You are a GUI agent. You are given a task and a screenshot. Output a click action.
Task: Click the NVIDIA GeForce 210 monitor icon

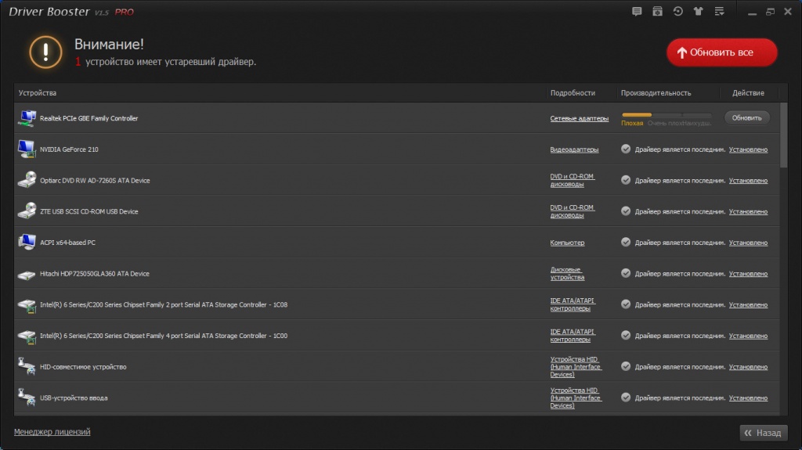pos(27,149)
